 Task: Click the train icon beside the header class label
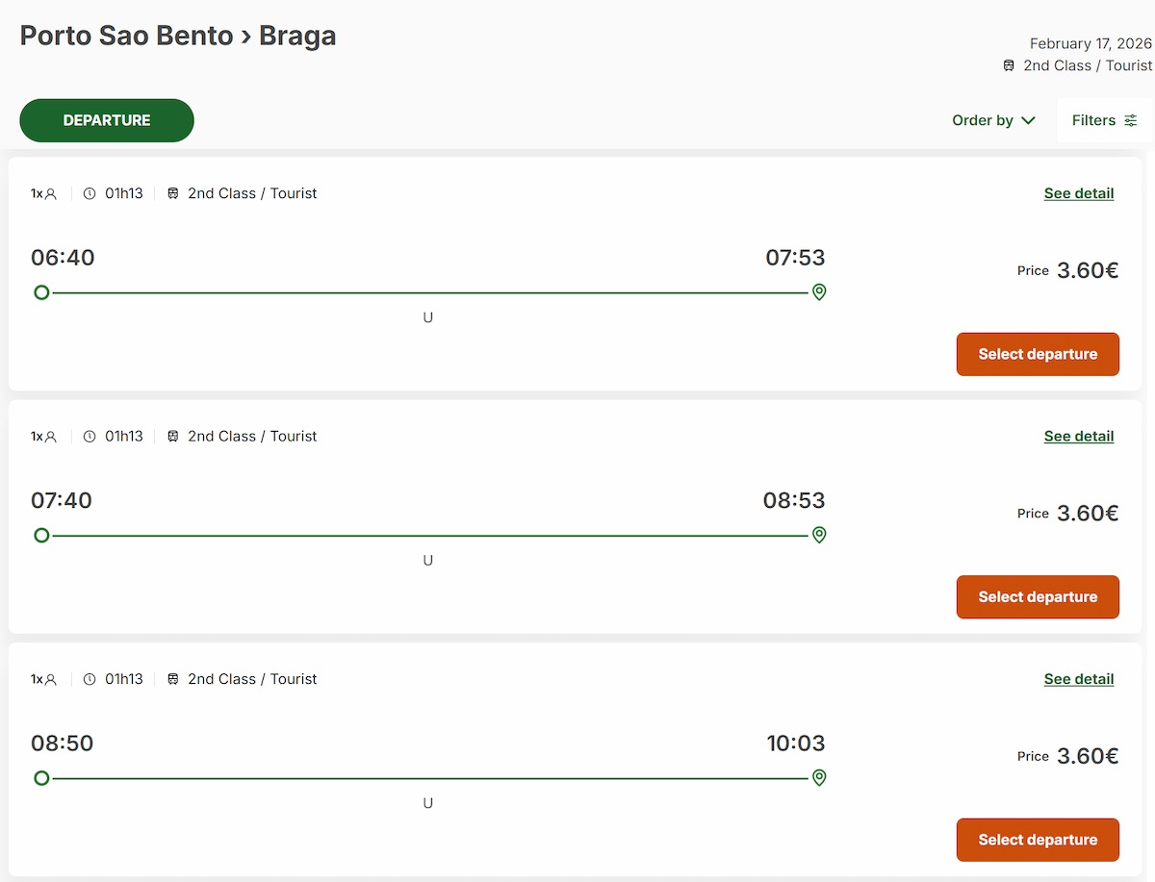tap(1009, 65)
